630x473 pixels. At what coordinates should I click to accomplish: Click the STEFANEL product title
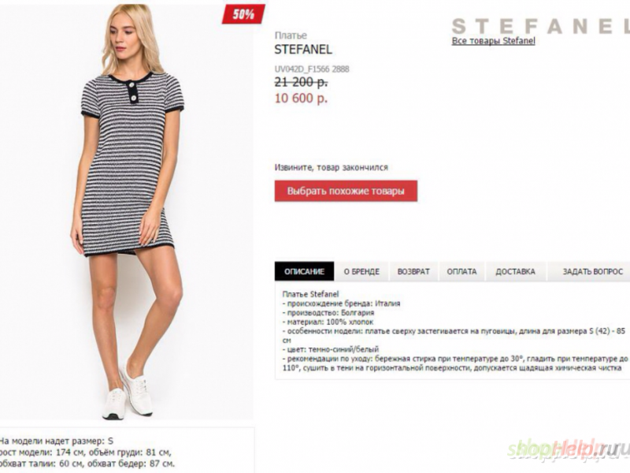[x=303, y=50]
